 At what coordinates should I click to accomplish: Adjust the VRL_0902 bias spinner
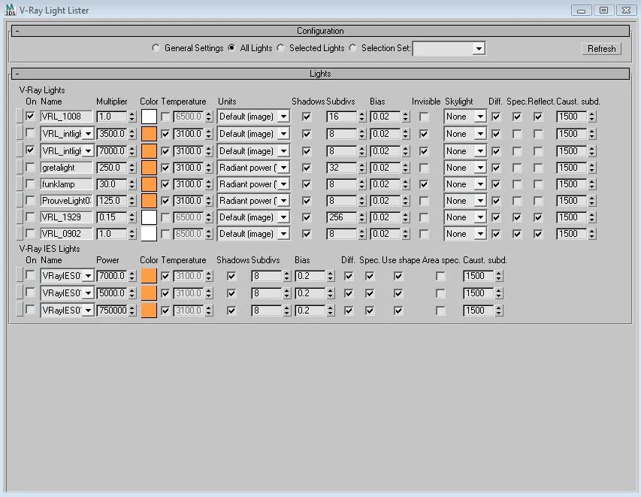(405, 234)
